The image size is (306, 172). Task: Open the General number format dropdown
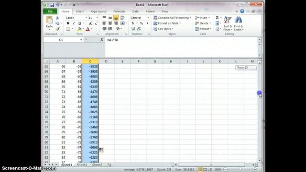click(148, 18)
